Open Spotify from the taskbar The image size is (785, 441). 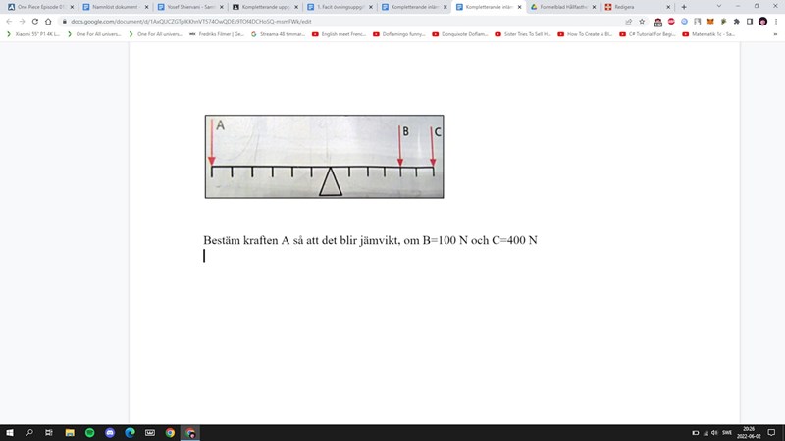[89, 432]
